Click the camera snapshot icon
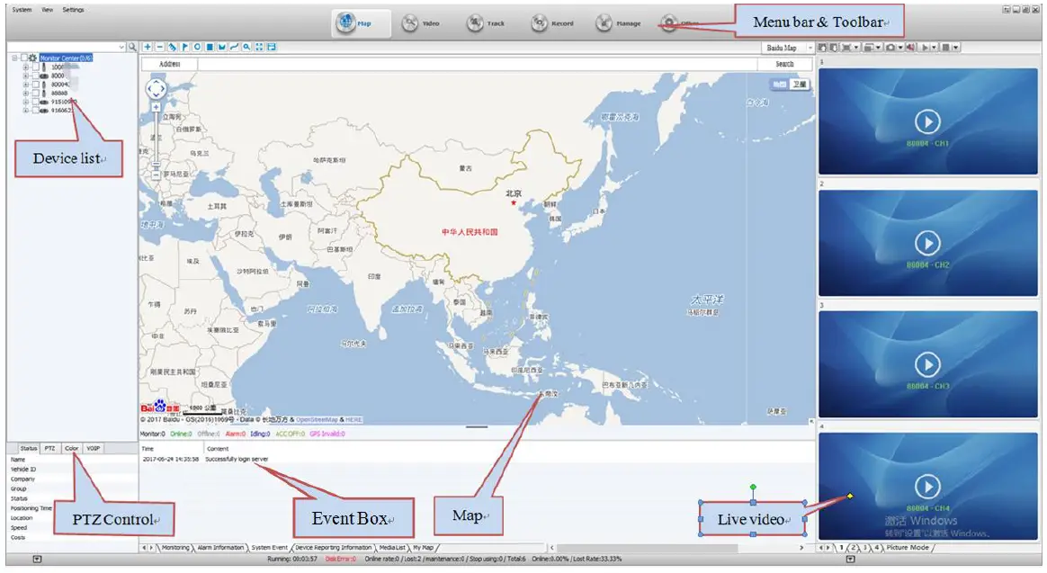1047x573 pixels. pos(890,48)
